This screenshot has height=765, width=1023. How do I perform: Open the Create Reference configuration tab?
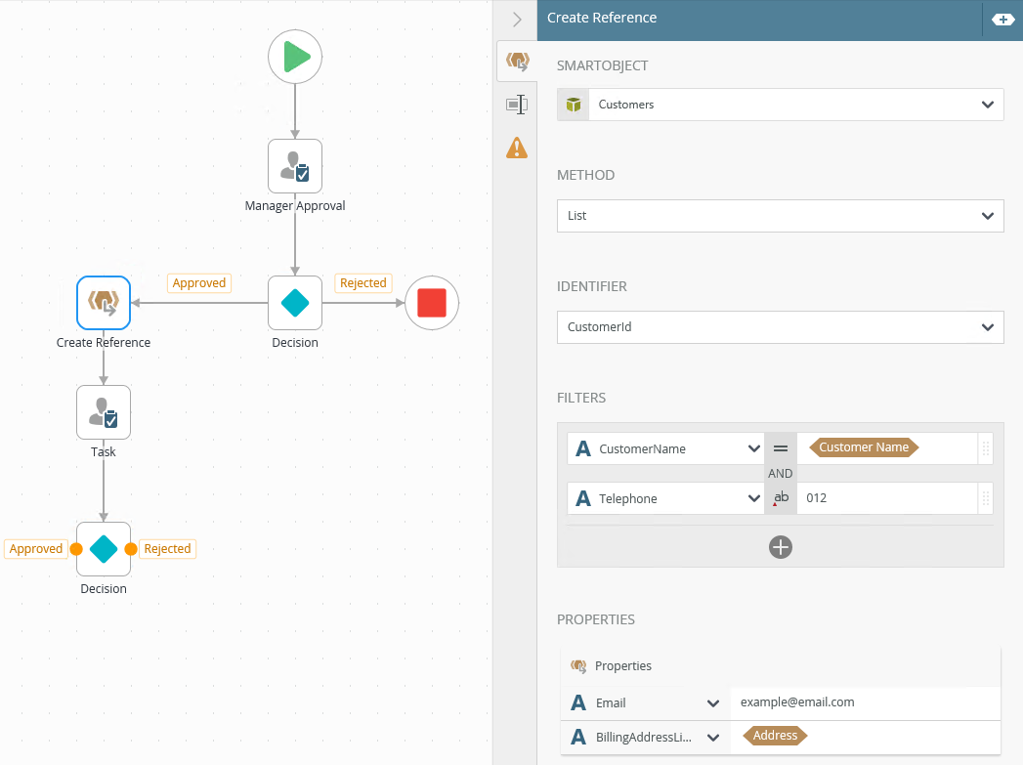[518, 62]
